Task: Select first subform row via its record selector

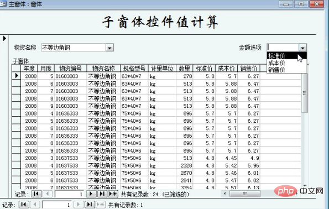Action: click(17, 76)
